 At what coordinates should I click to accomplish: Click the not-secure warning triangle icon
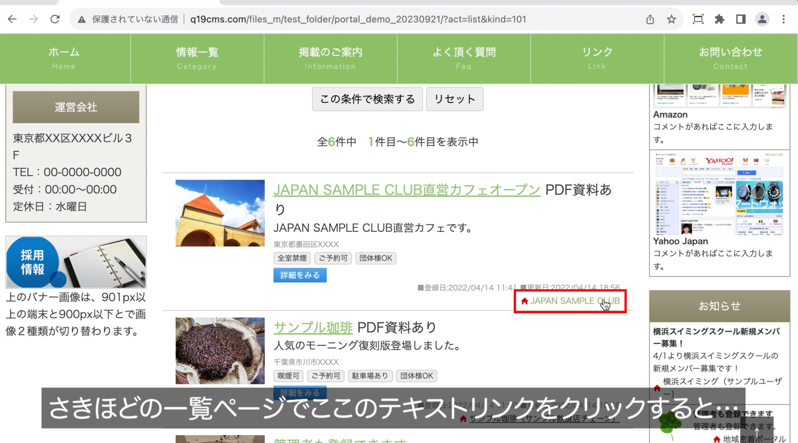[x=82, y=19]
